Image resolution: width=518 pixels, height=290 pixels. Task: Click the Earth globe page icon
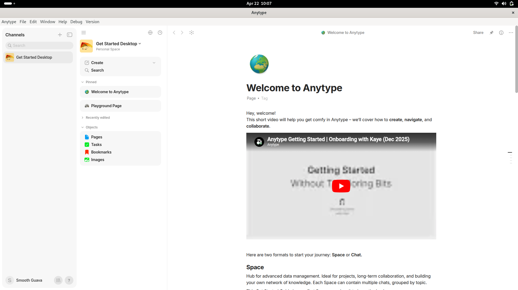259,64
